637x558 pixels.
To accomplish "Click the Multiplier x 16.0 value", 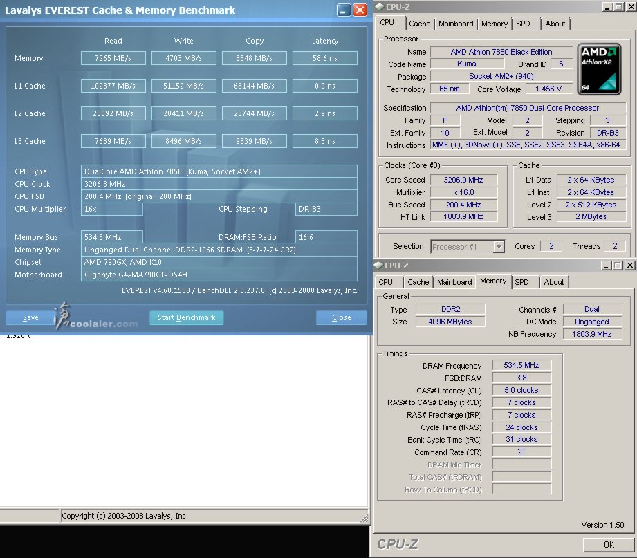I will [463, 192].
